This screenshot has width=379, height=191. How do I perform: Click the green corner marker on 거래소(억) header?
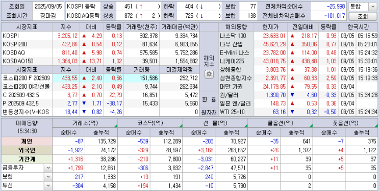[x=116, y=126]
